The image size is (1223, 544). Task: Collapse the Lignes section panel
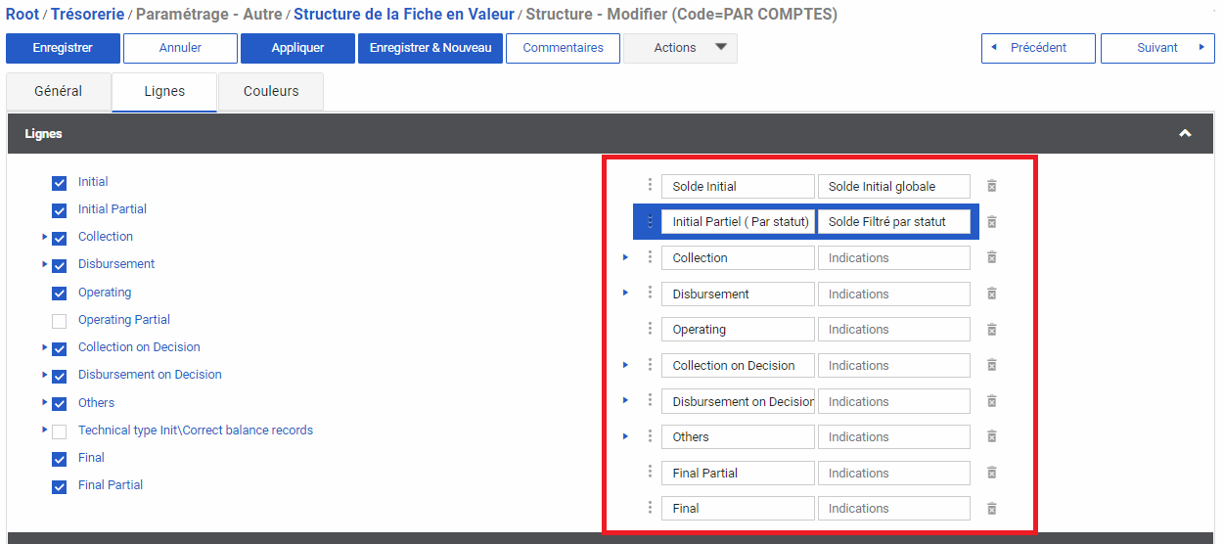[x=1185, y=133]
